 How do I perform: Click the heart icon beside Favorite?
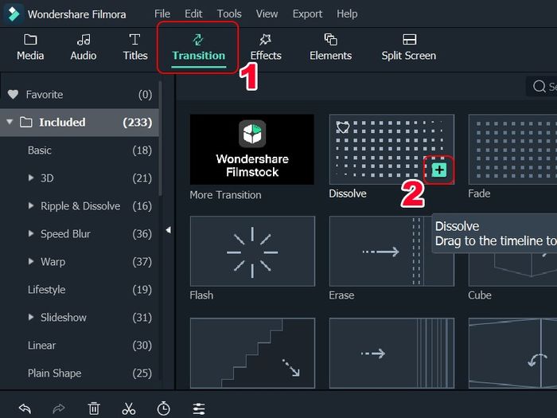tap(14, 94)
